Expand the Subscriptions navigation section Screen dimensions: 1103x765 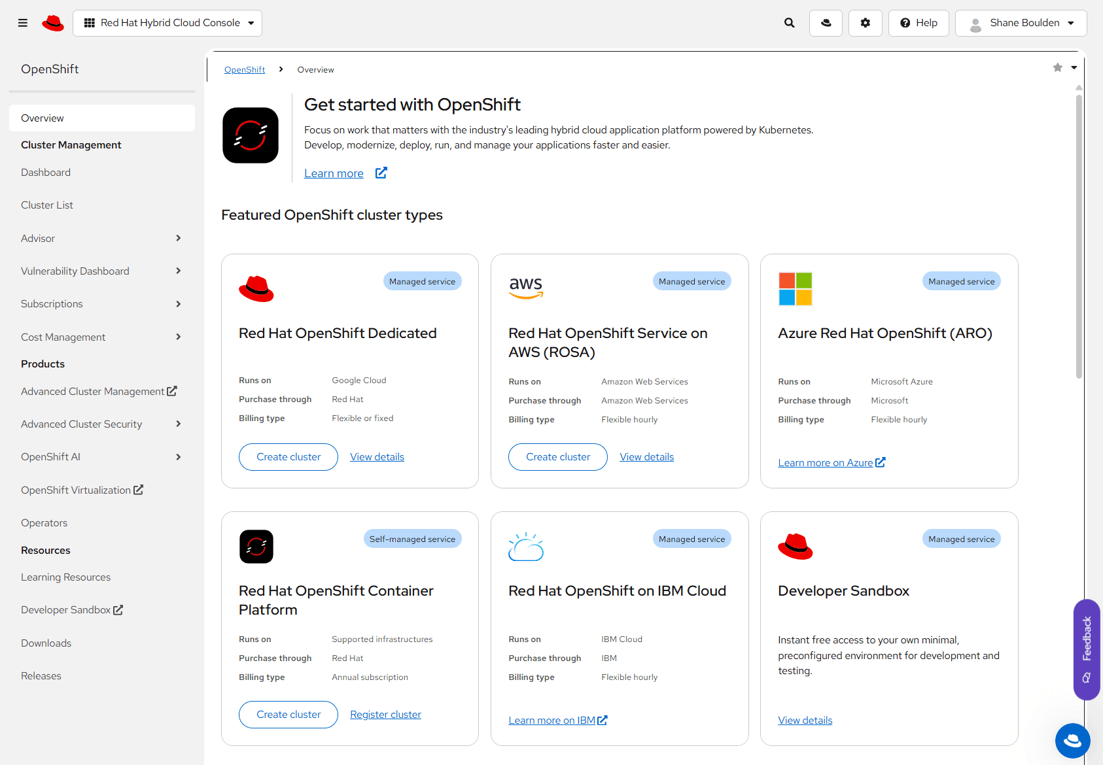click(178, 304)
